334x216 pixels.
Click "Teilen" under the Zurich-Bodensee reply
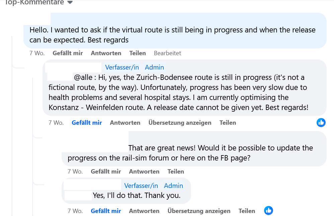pos(228,123)
